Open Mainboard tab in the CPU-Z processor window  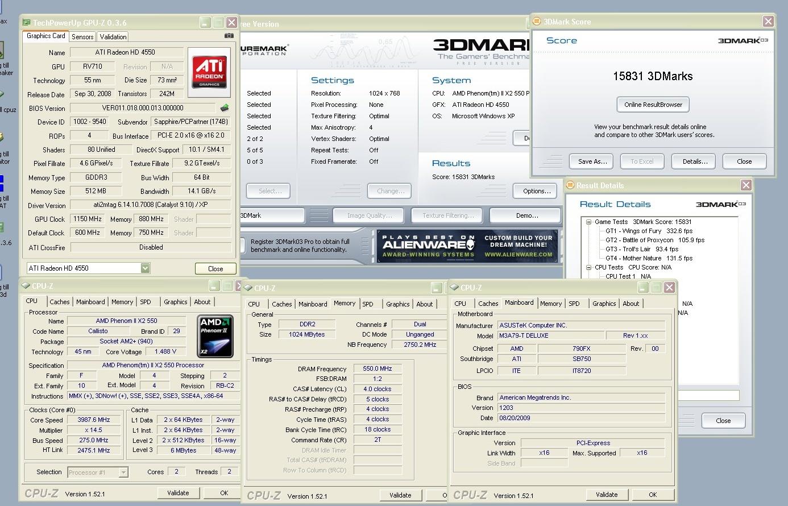click(90, 302)
